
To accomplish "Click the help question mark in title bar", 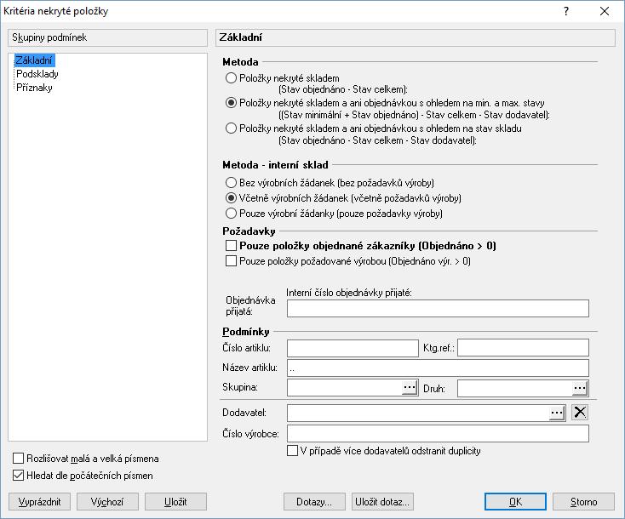I will (566, 11).
